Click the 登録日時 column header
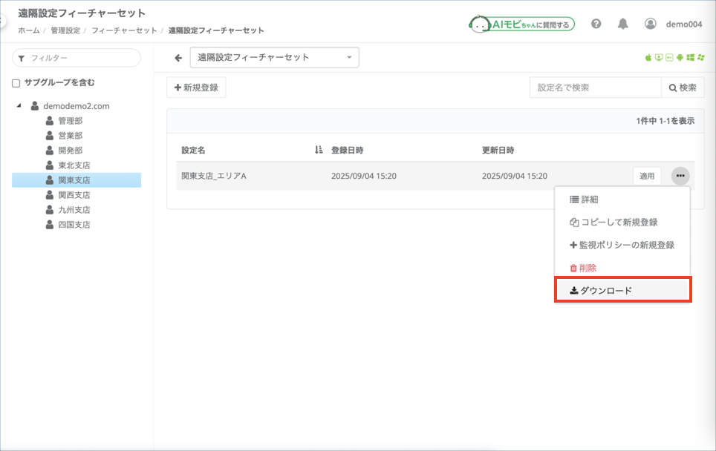The height and width of the screenshot is (451, 716). pos(347,150)
